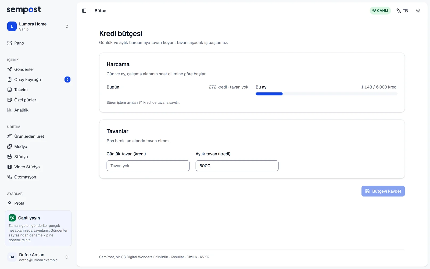Go to Özel günler menu item
This screenshot has height=269, width=430.
point(38,100)
